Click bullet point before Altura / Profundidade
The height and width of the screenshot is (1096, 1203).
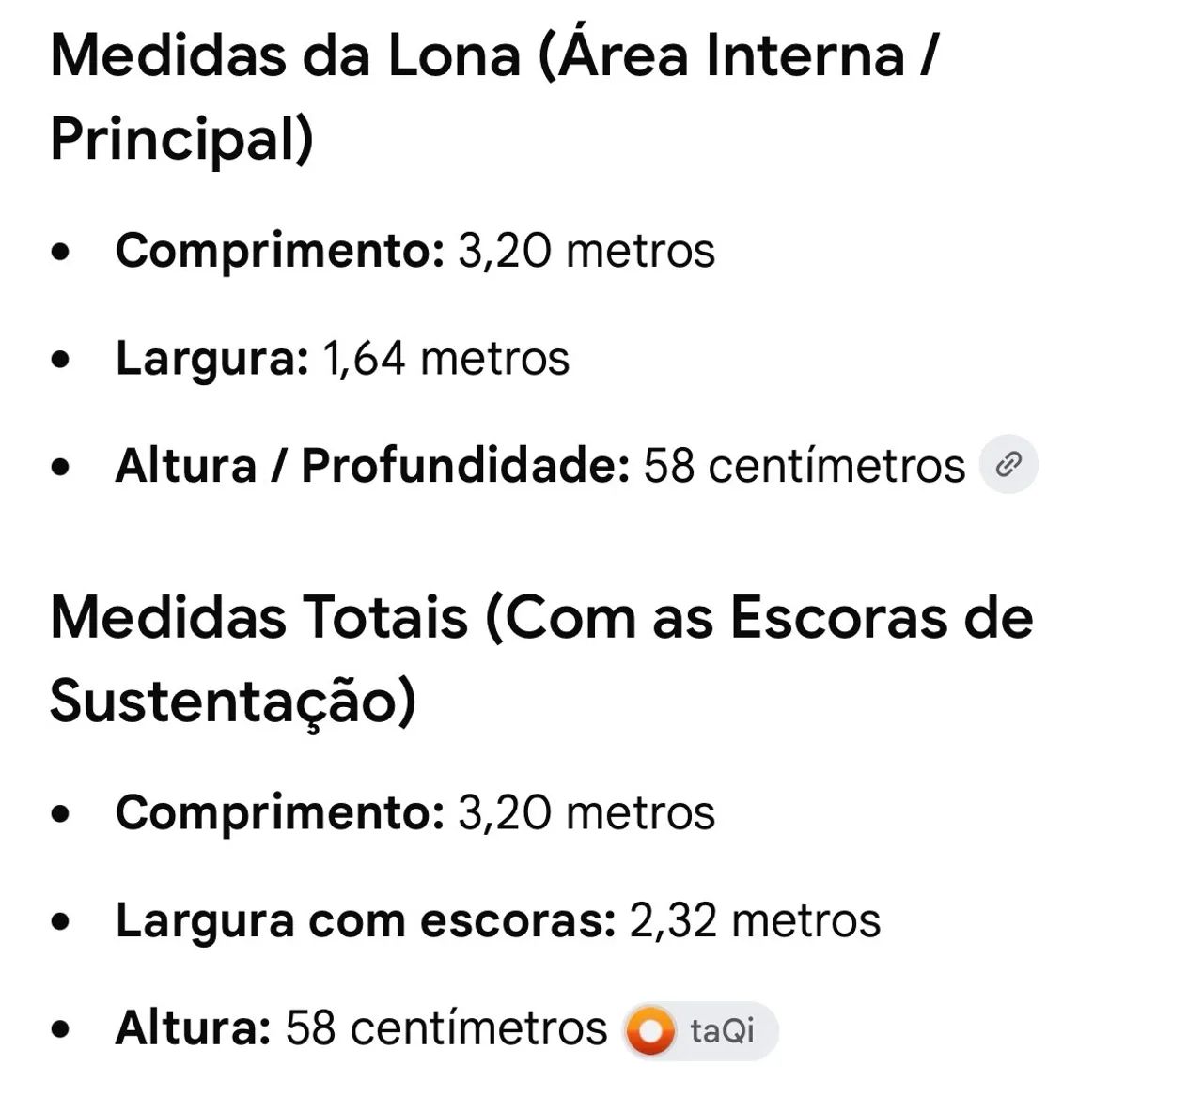pos(61,468)
